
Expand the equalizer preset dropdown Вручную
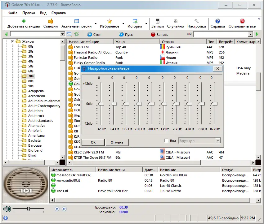tap(217, 141)
